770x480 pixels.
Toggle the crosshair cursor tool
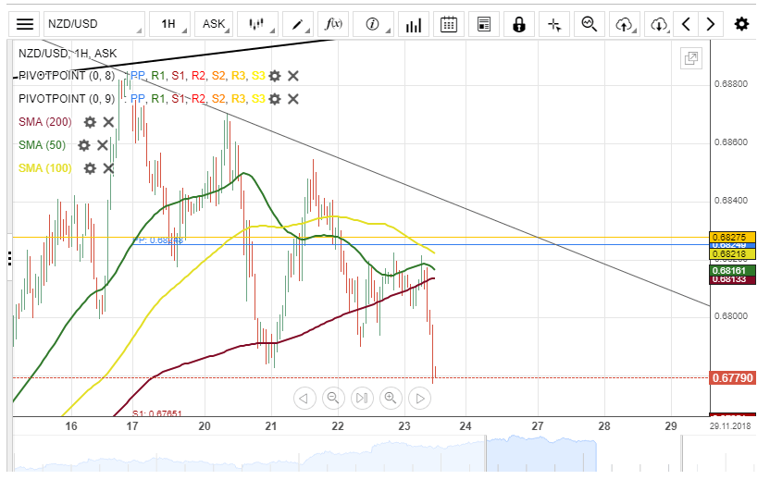point(554,24)
